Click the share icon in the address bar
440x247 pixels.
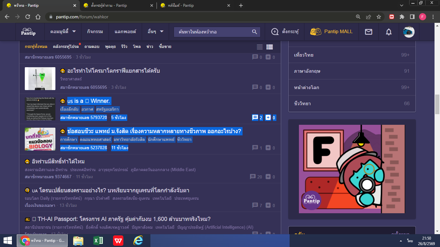tap(368, 17)
